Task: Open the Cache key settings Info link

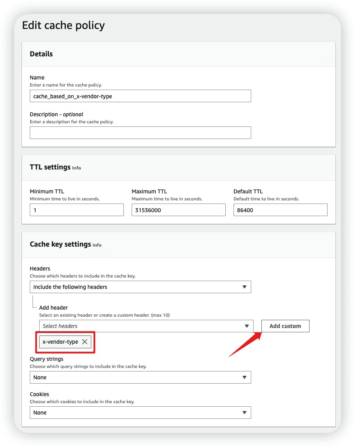Action: pyautogui.click(x=97, y=245)
